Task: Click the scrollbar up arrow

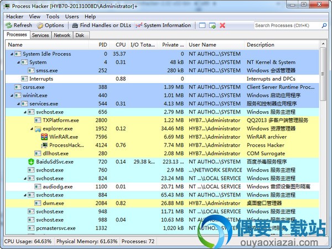Action: (323, 44)
